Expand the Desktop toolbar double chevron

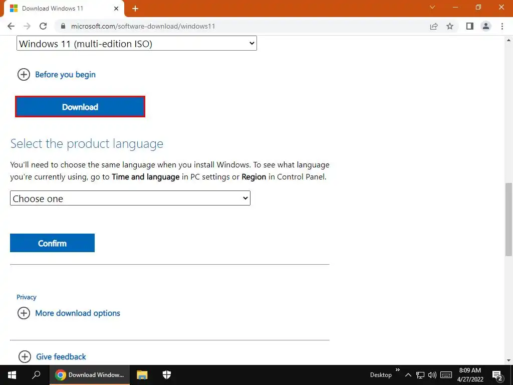(x=397, y=370)
